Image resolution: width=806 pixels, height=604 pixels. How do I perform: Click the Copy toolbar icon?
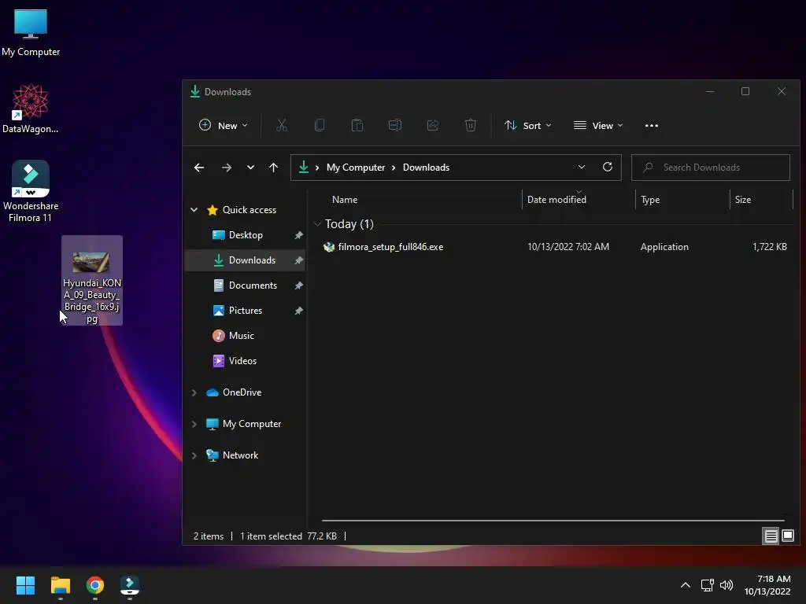pos(320,125)
